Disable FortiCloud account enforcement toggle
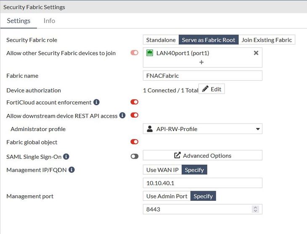 click(x=134, y=102)
